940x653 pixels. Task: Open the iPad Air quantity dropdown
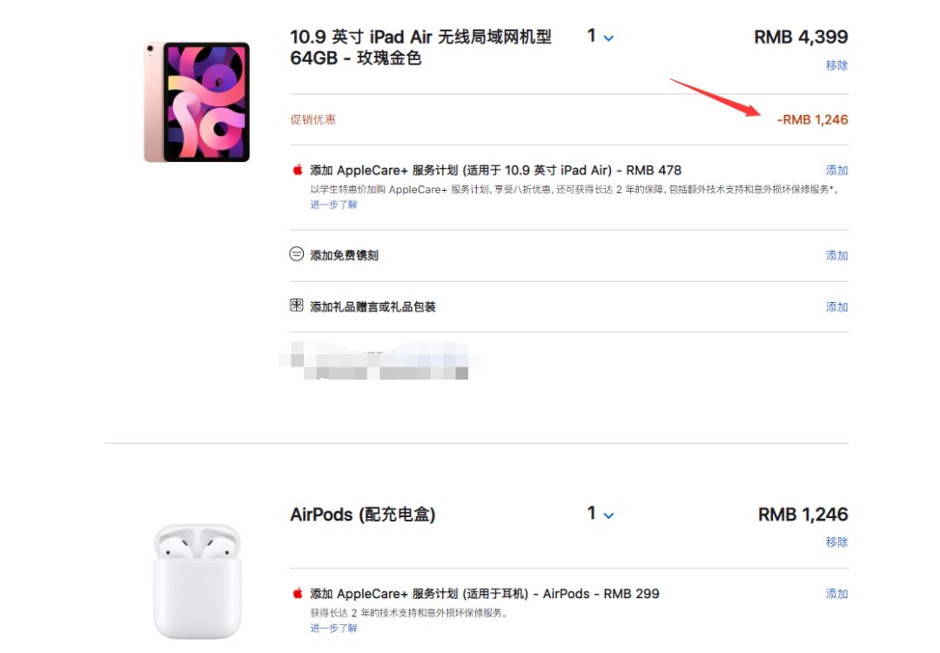(x=600, y=37)
